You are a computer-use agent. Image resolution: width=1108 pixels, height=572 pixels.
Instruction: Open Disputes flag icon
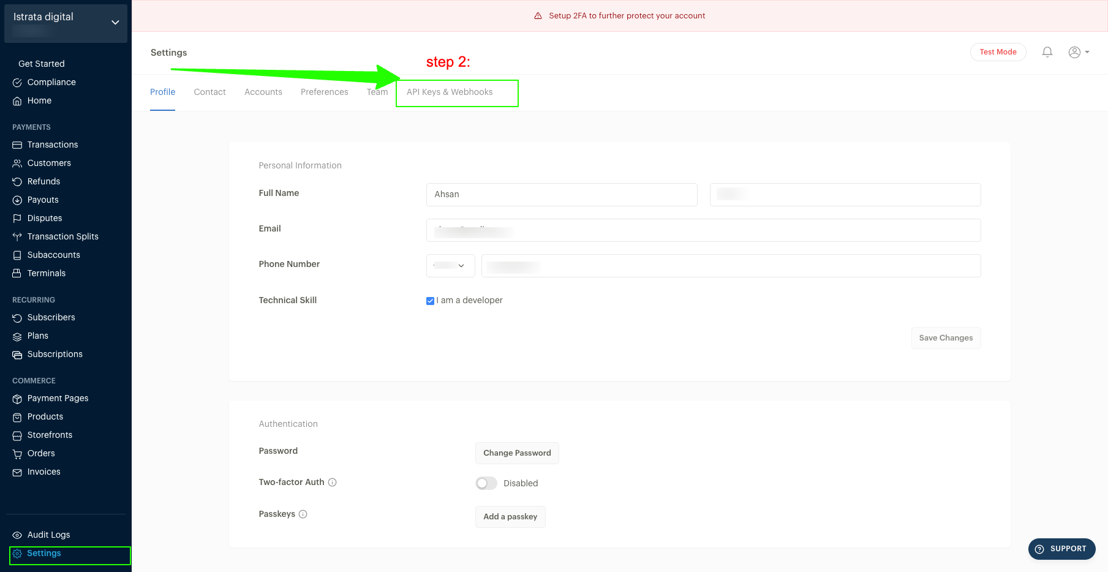click(17, 219)
